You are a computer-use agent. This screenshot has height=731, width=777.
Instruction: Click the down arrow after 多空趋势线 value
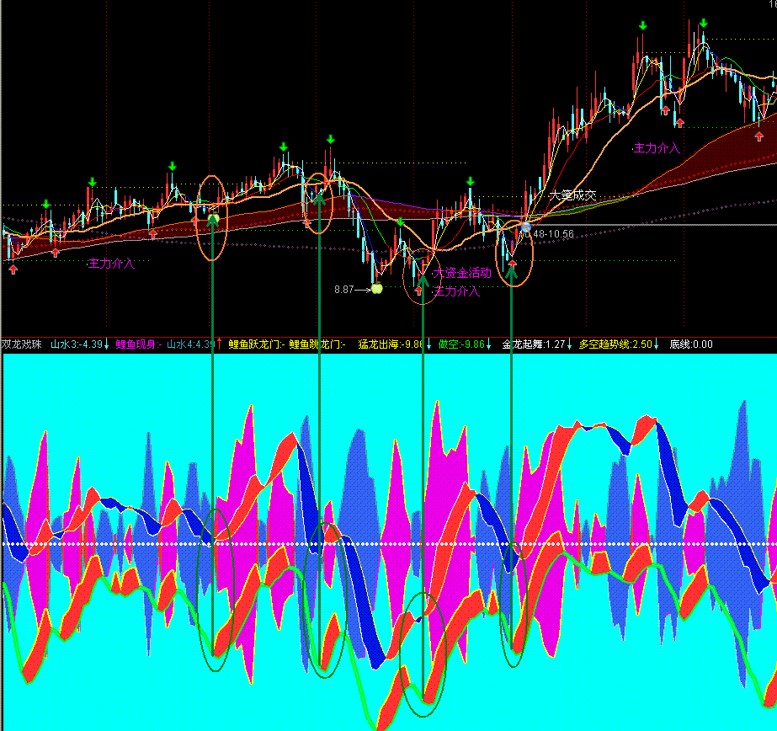tap(656, 344)
